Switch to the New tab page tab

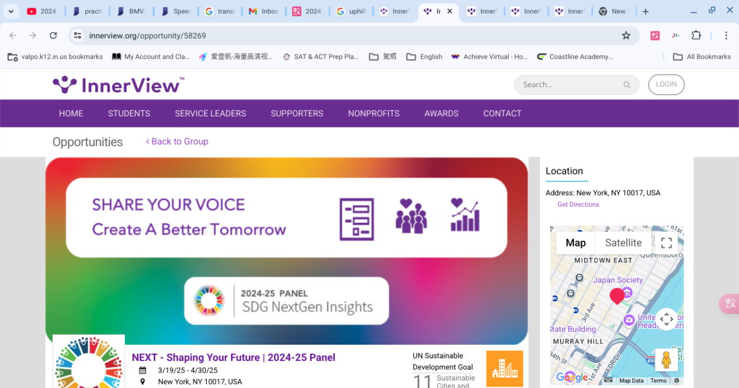(x=613, y=12)
